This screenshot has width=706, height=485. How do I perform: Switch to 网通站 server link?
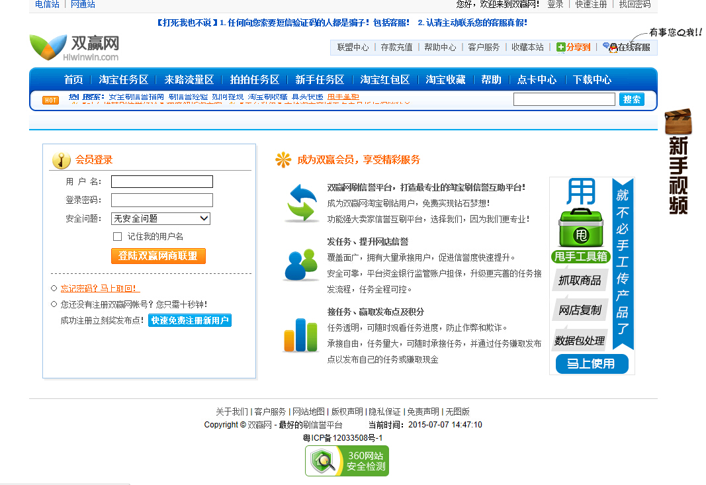click(83, 4)
